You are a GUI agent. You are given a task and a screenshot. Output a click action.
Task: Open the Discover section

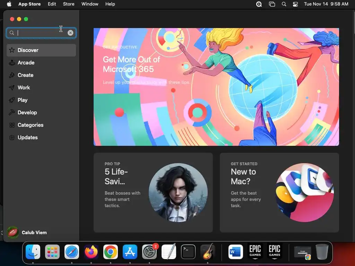pos(41,50)
